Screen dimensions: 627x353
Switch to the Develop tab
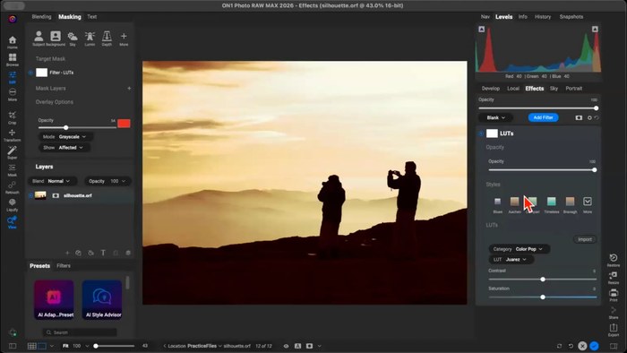point(491,89)
